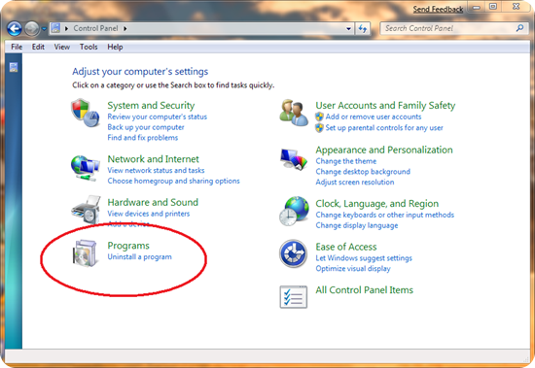
Task: Click Change keyboards or other input methods
Action: (x=385, y=215)
